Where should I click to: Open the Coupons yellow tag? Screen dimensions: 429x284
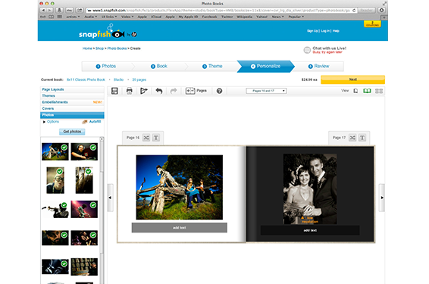pyautogui.click(x=372, y=24)
